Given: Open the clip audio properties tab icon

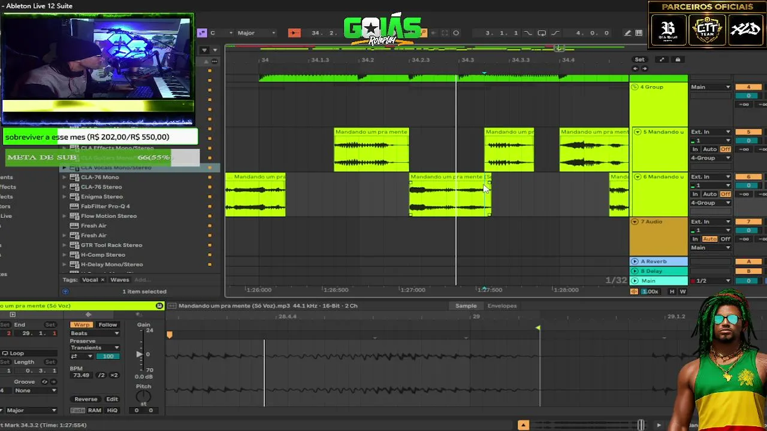Looking at the screenshot, I should point(88,315).
